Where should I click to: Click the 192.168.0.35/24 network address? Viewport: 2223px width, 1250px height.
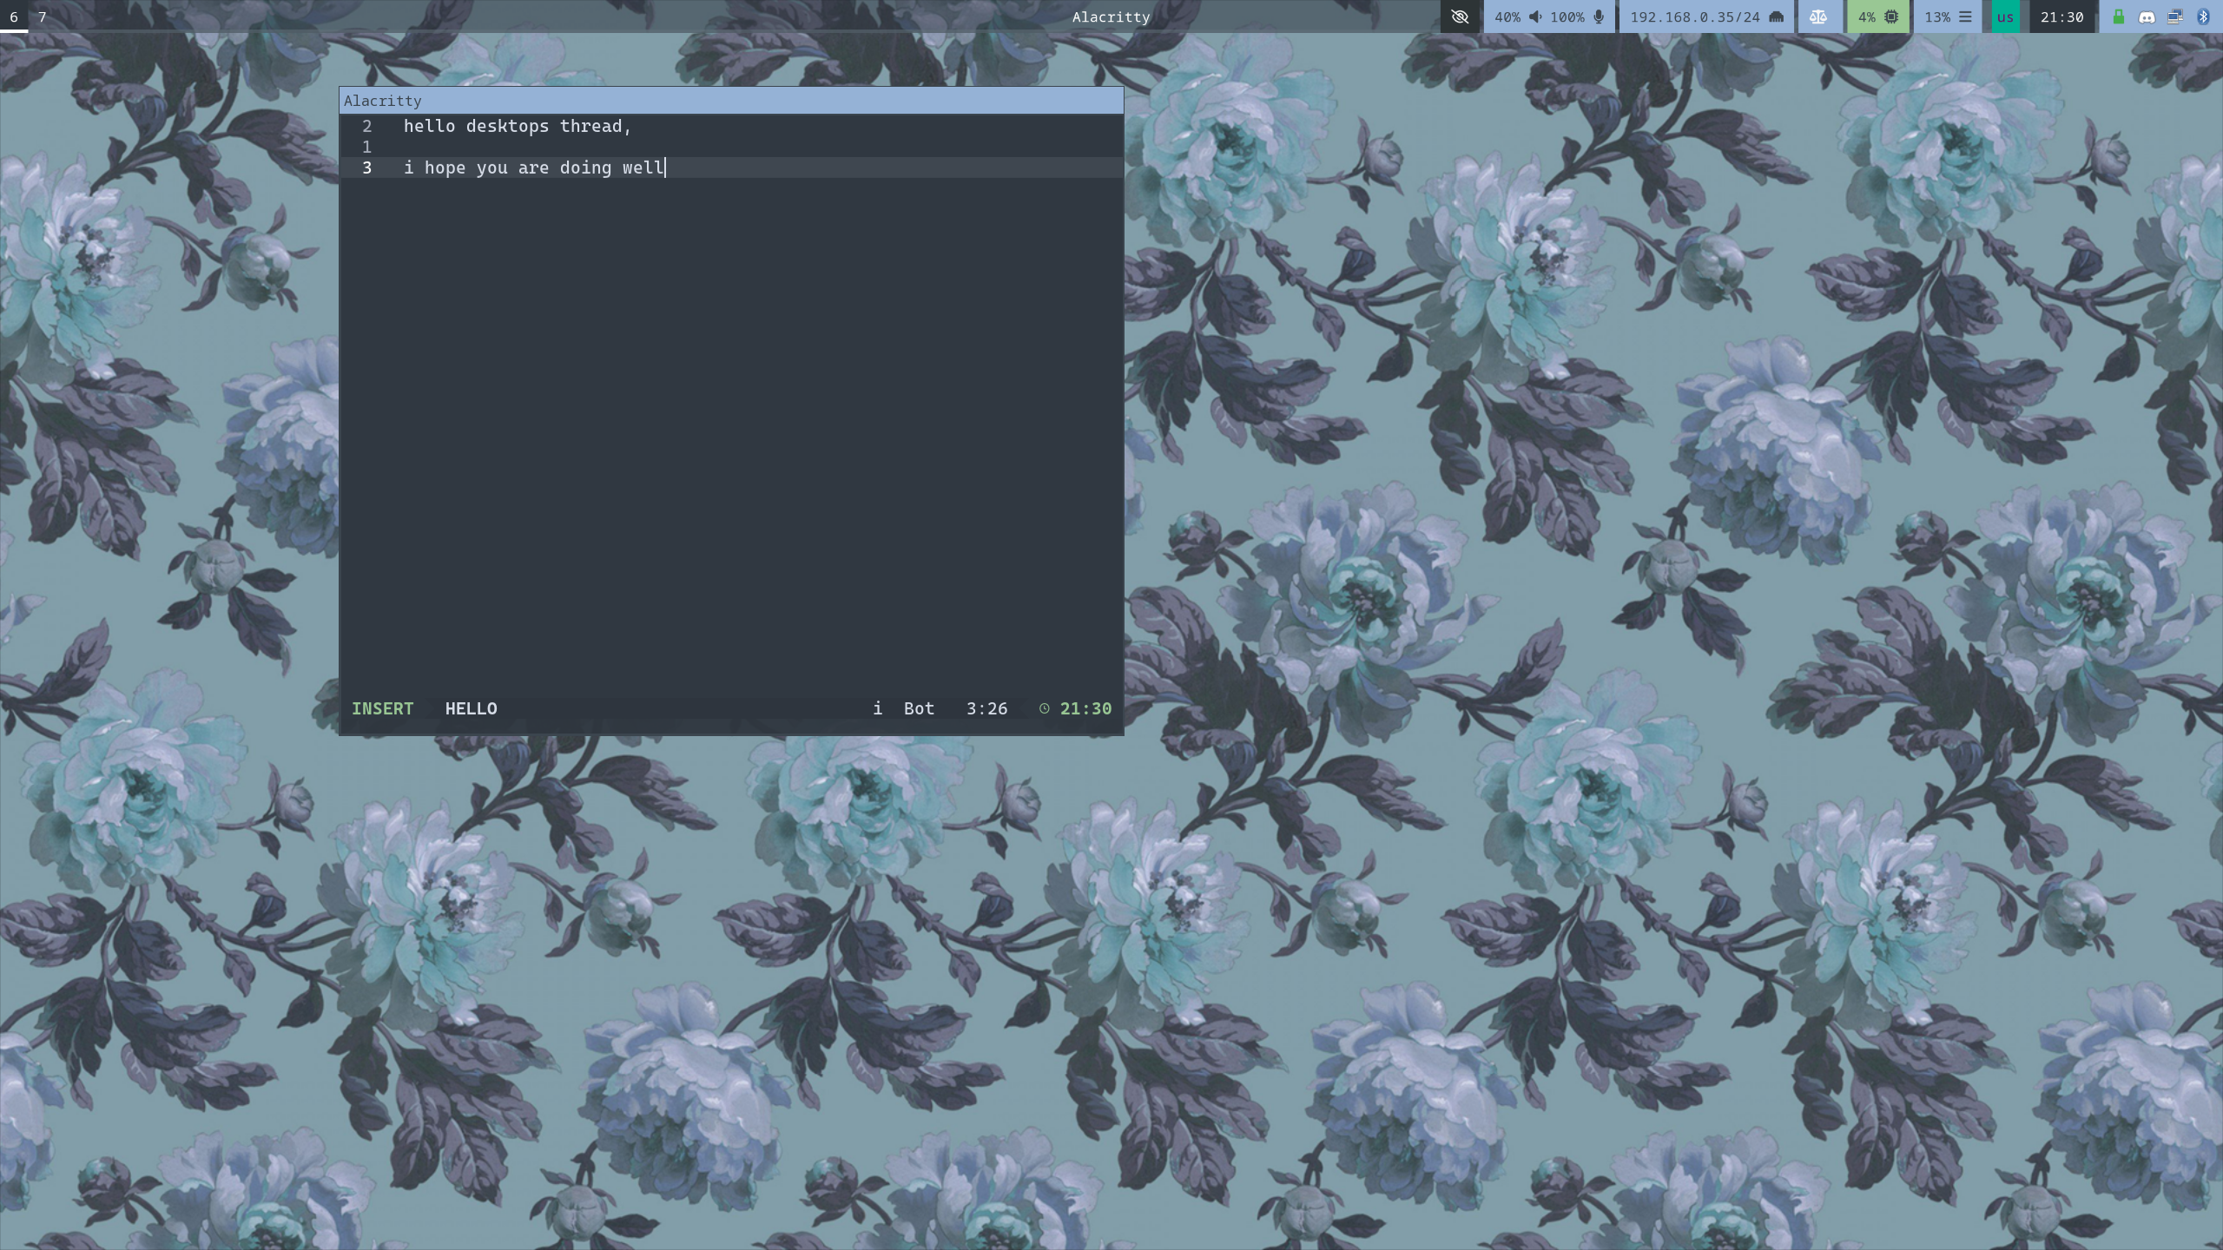(1695, 16)
